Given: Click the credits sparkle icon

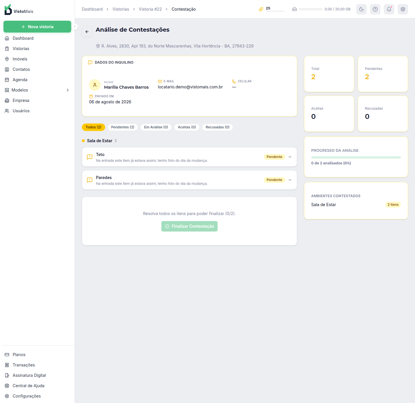Looking at the screenshot, I should [261, 9].
